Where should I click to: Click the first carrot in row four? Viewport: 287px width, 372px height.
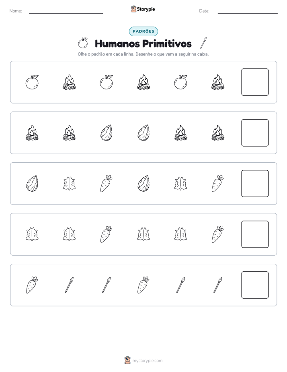107,234
